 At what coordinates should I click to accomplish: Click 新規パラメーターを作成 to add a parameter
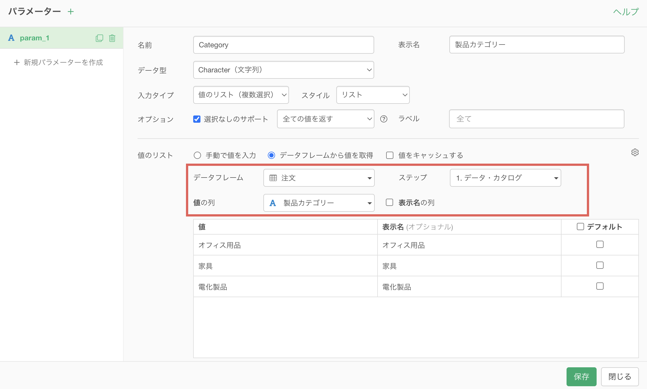pos(58,62)
